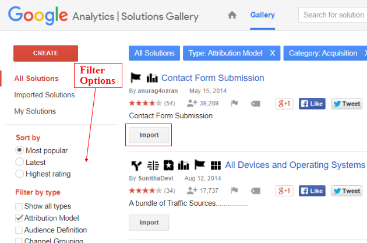Flag the Contact Form Submission solution
367x243 pixels.
pyautogui.click(x=234, y=103)
